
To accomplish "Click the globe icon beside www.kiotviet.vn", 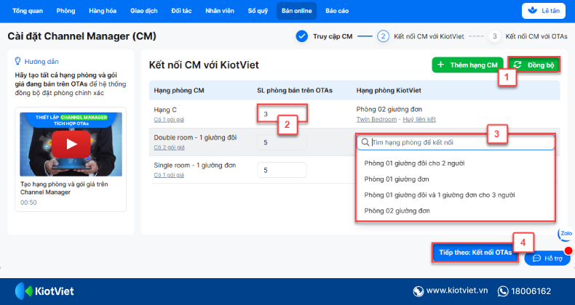I will coord(418,291).
